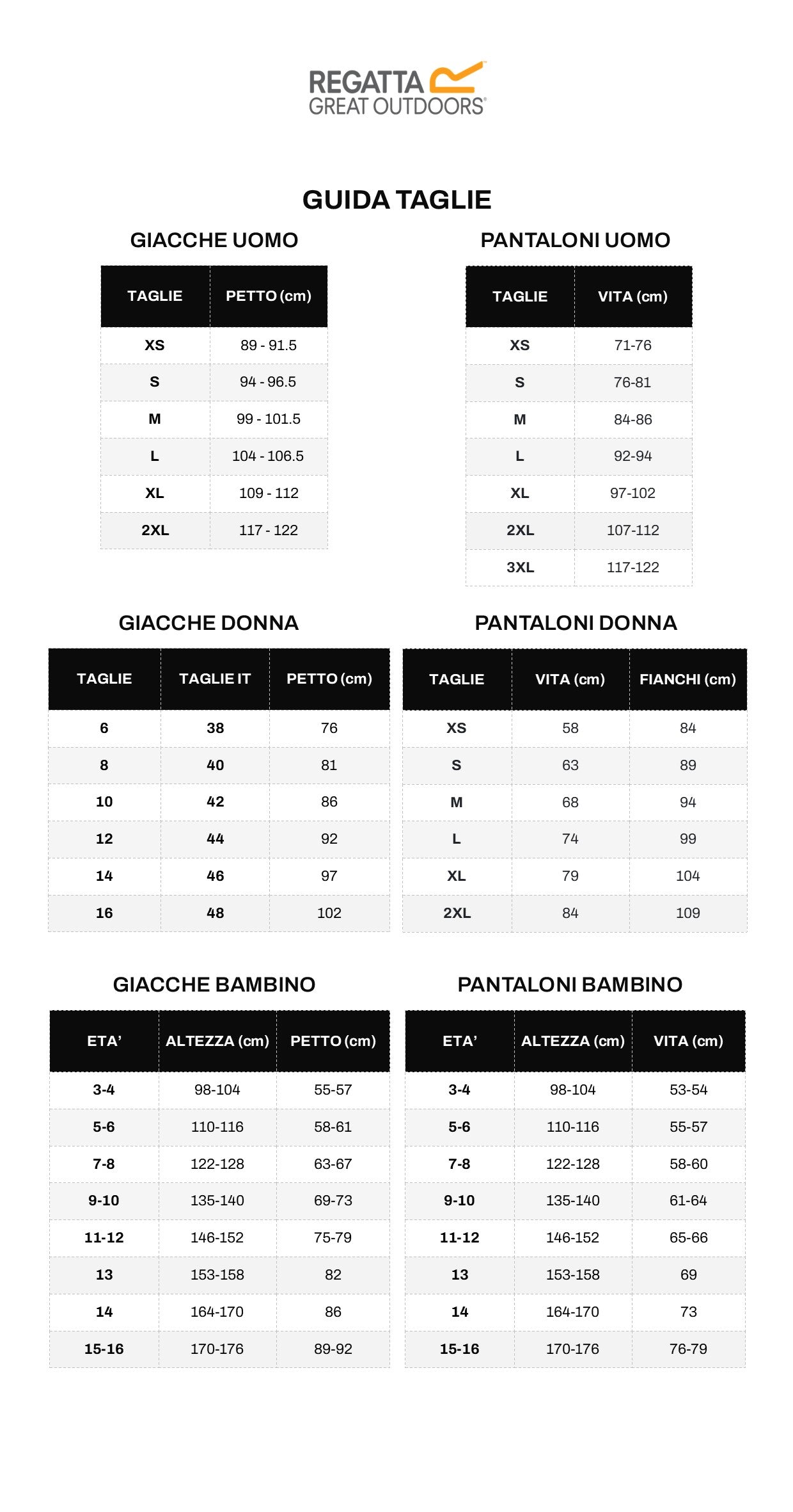Viewport: 793px width, 1512px height.
Task: Select the PANTALONI UOMO table title
Action: click(575, 240)
